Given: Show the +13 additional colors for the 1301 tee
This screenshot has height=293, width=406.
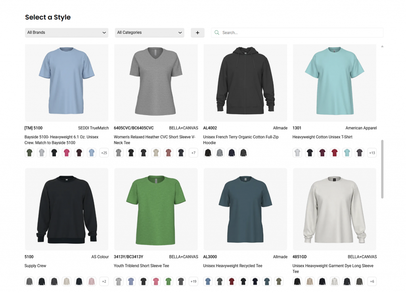Looking at the screenshot, I should click(372, 153).
